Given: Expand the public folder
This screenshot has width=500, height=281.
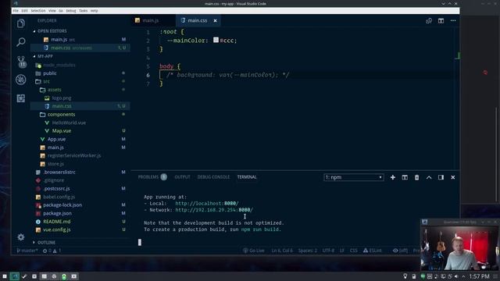Looking at the screenshot, I should 50,73.
